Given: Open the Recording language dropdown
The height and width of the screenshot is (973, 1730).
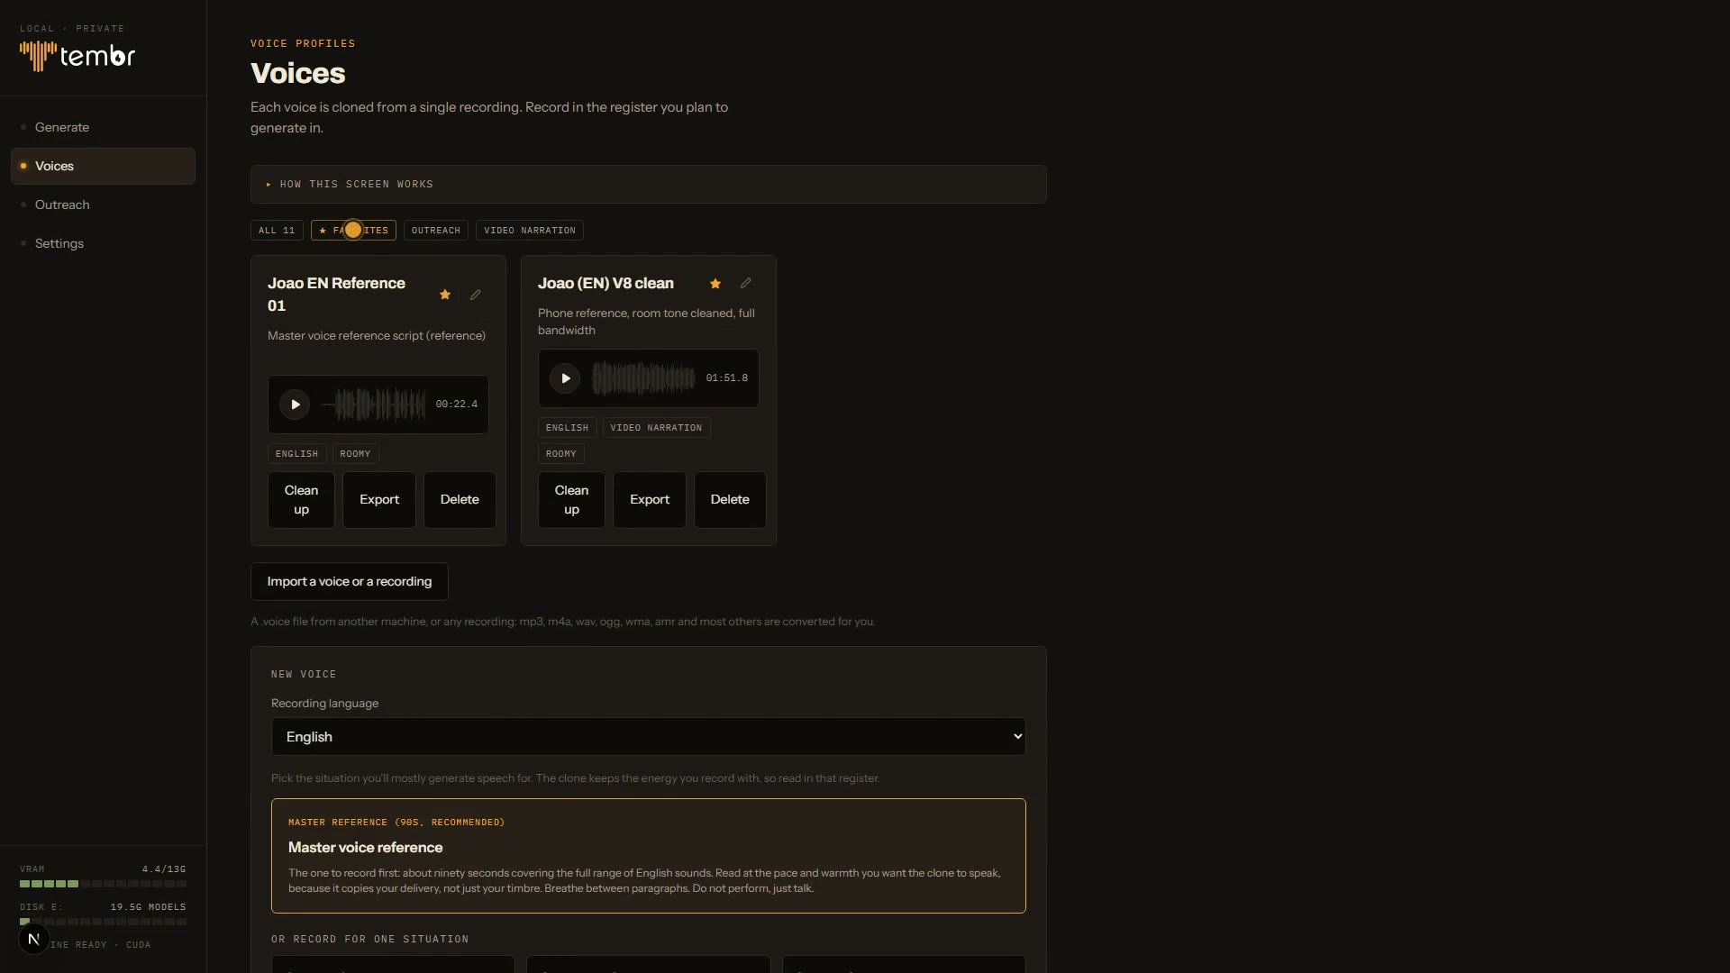Looking at the screenshot, I should pyautogui.click(x=648, y=737).
